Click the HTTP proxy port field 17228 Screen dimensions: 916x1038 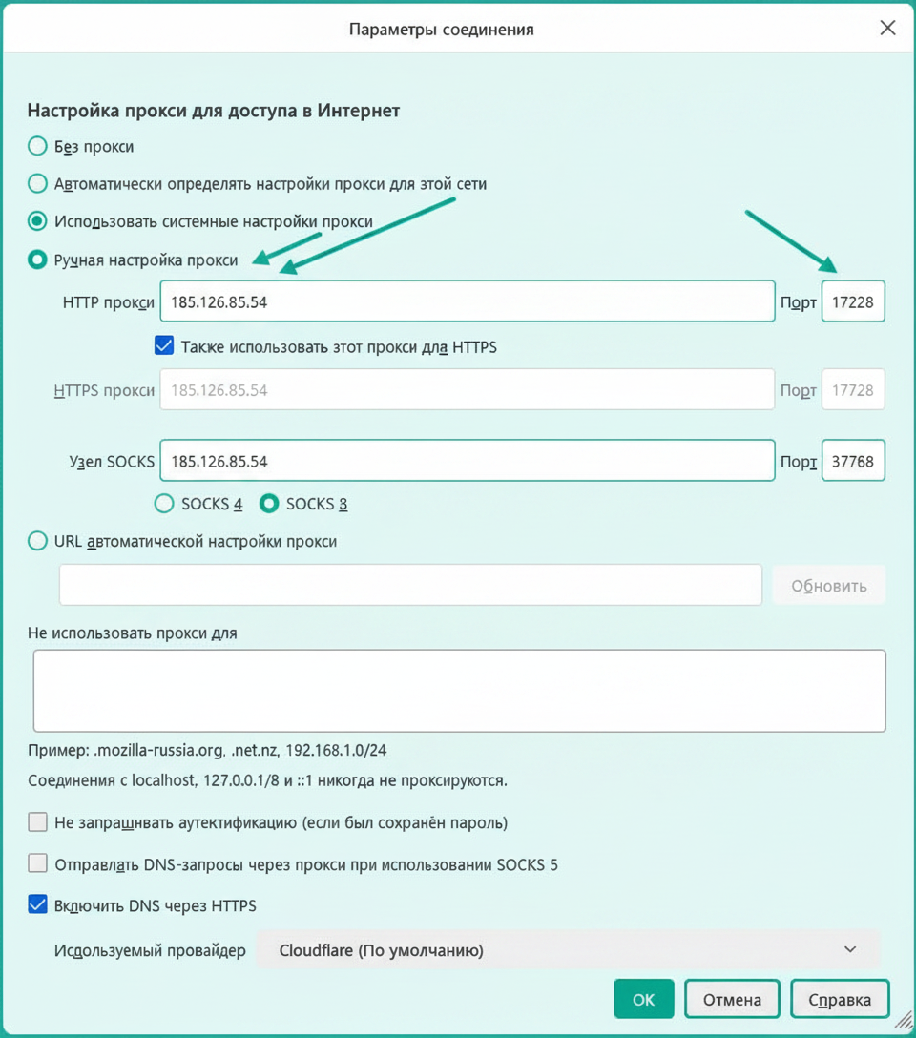pyautogui.click(x=853, y=301)
